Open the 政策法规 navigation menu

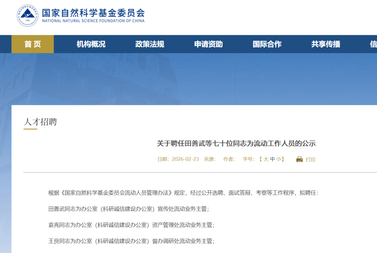point(149,44)
